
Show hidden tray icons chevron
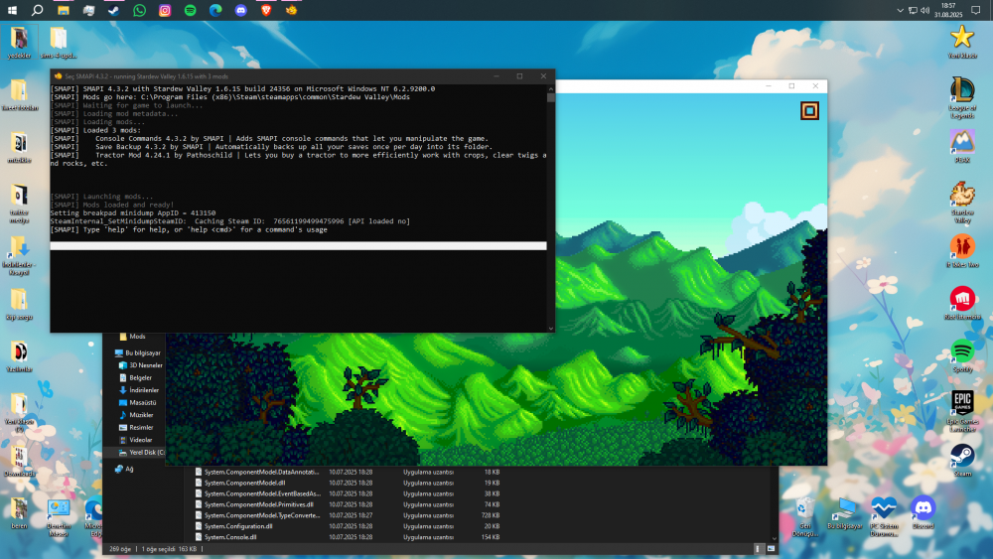pyautogui.click(x=900, y=10)
